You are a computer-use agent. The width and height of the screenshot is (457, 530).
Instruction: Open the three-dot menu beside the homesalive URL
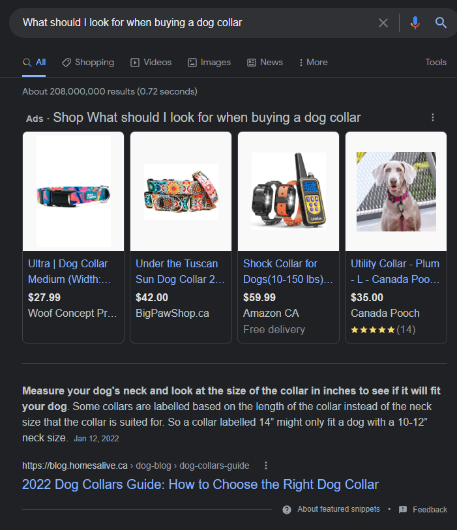(265, 465)
